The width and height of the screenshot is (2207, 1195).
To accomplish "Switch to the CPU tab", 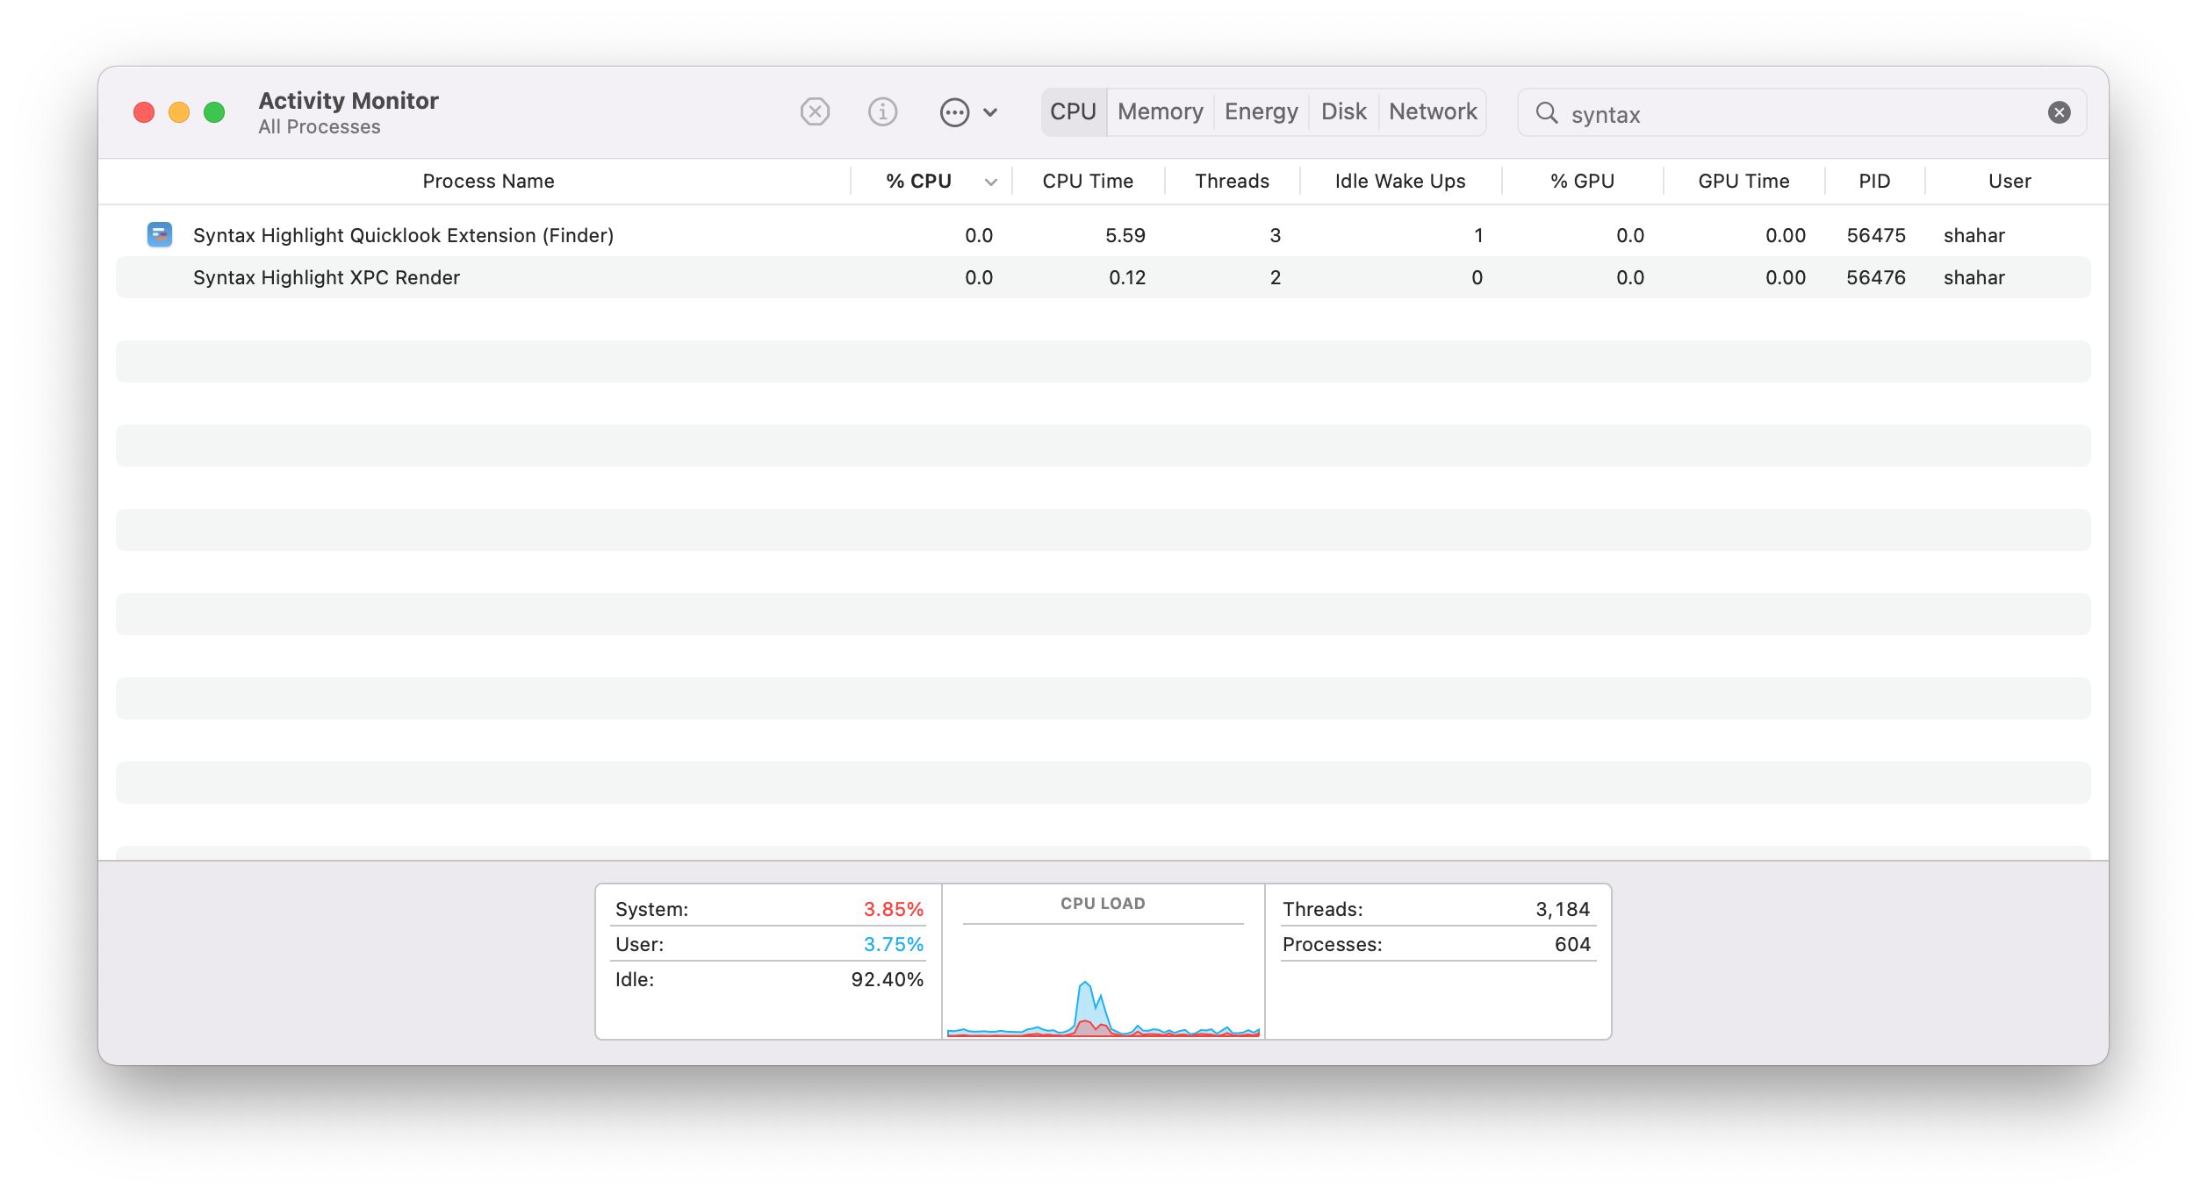I will tap(1073, 111).
